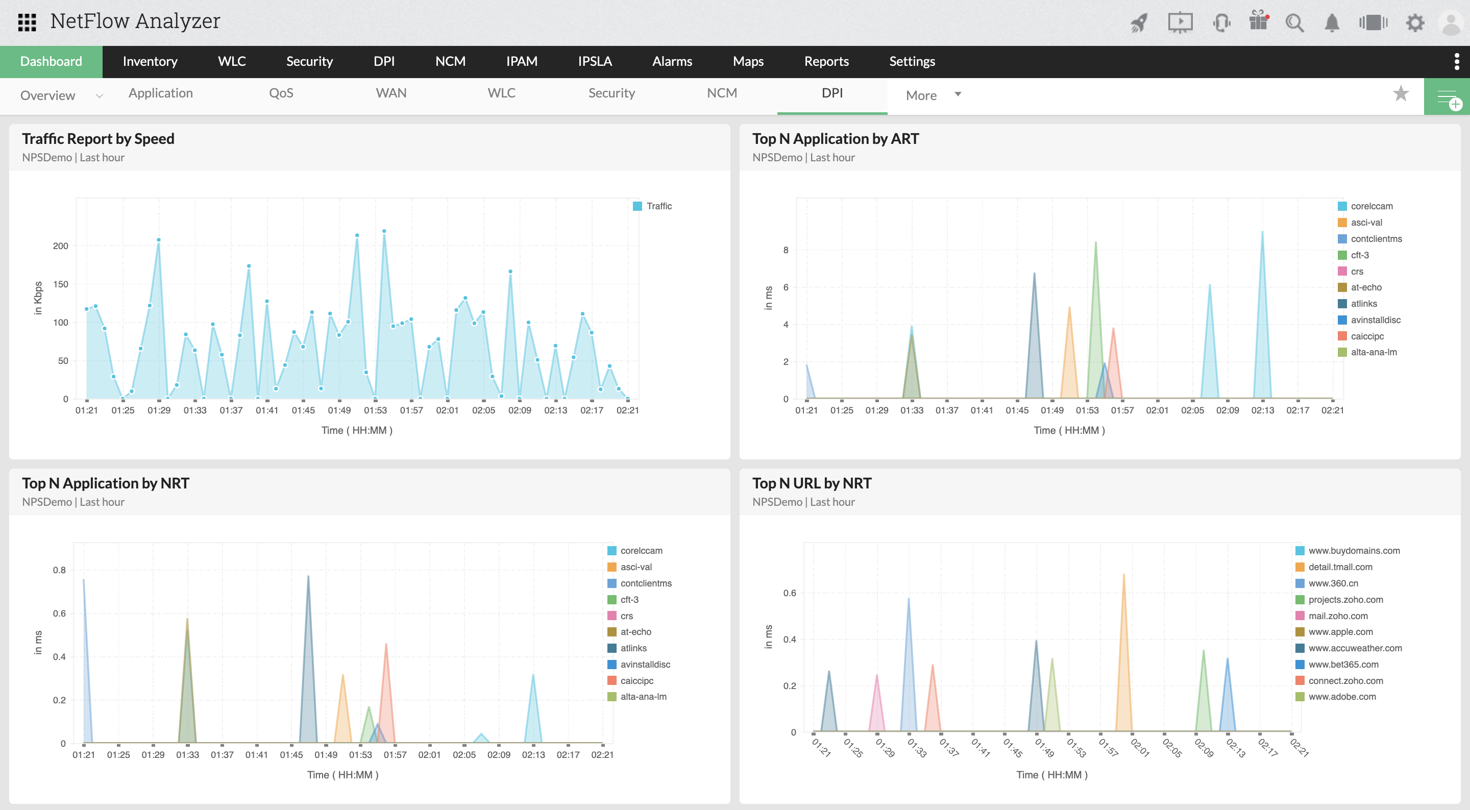
Task: Select the DPI dashboard tab
Action: [x=832, y=94]
